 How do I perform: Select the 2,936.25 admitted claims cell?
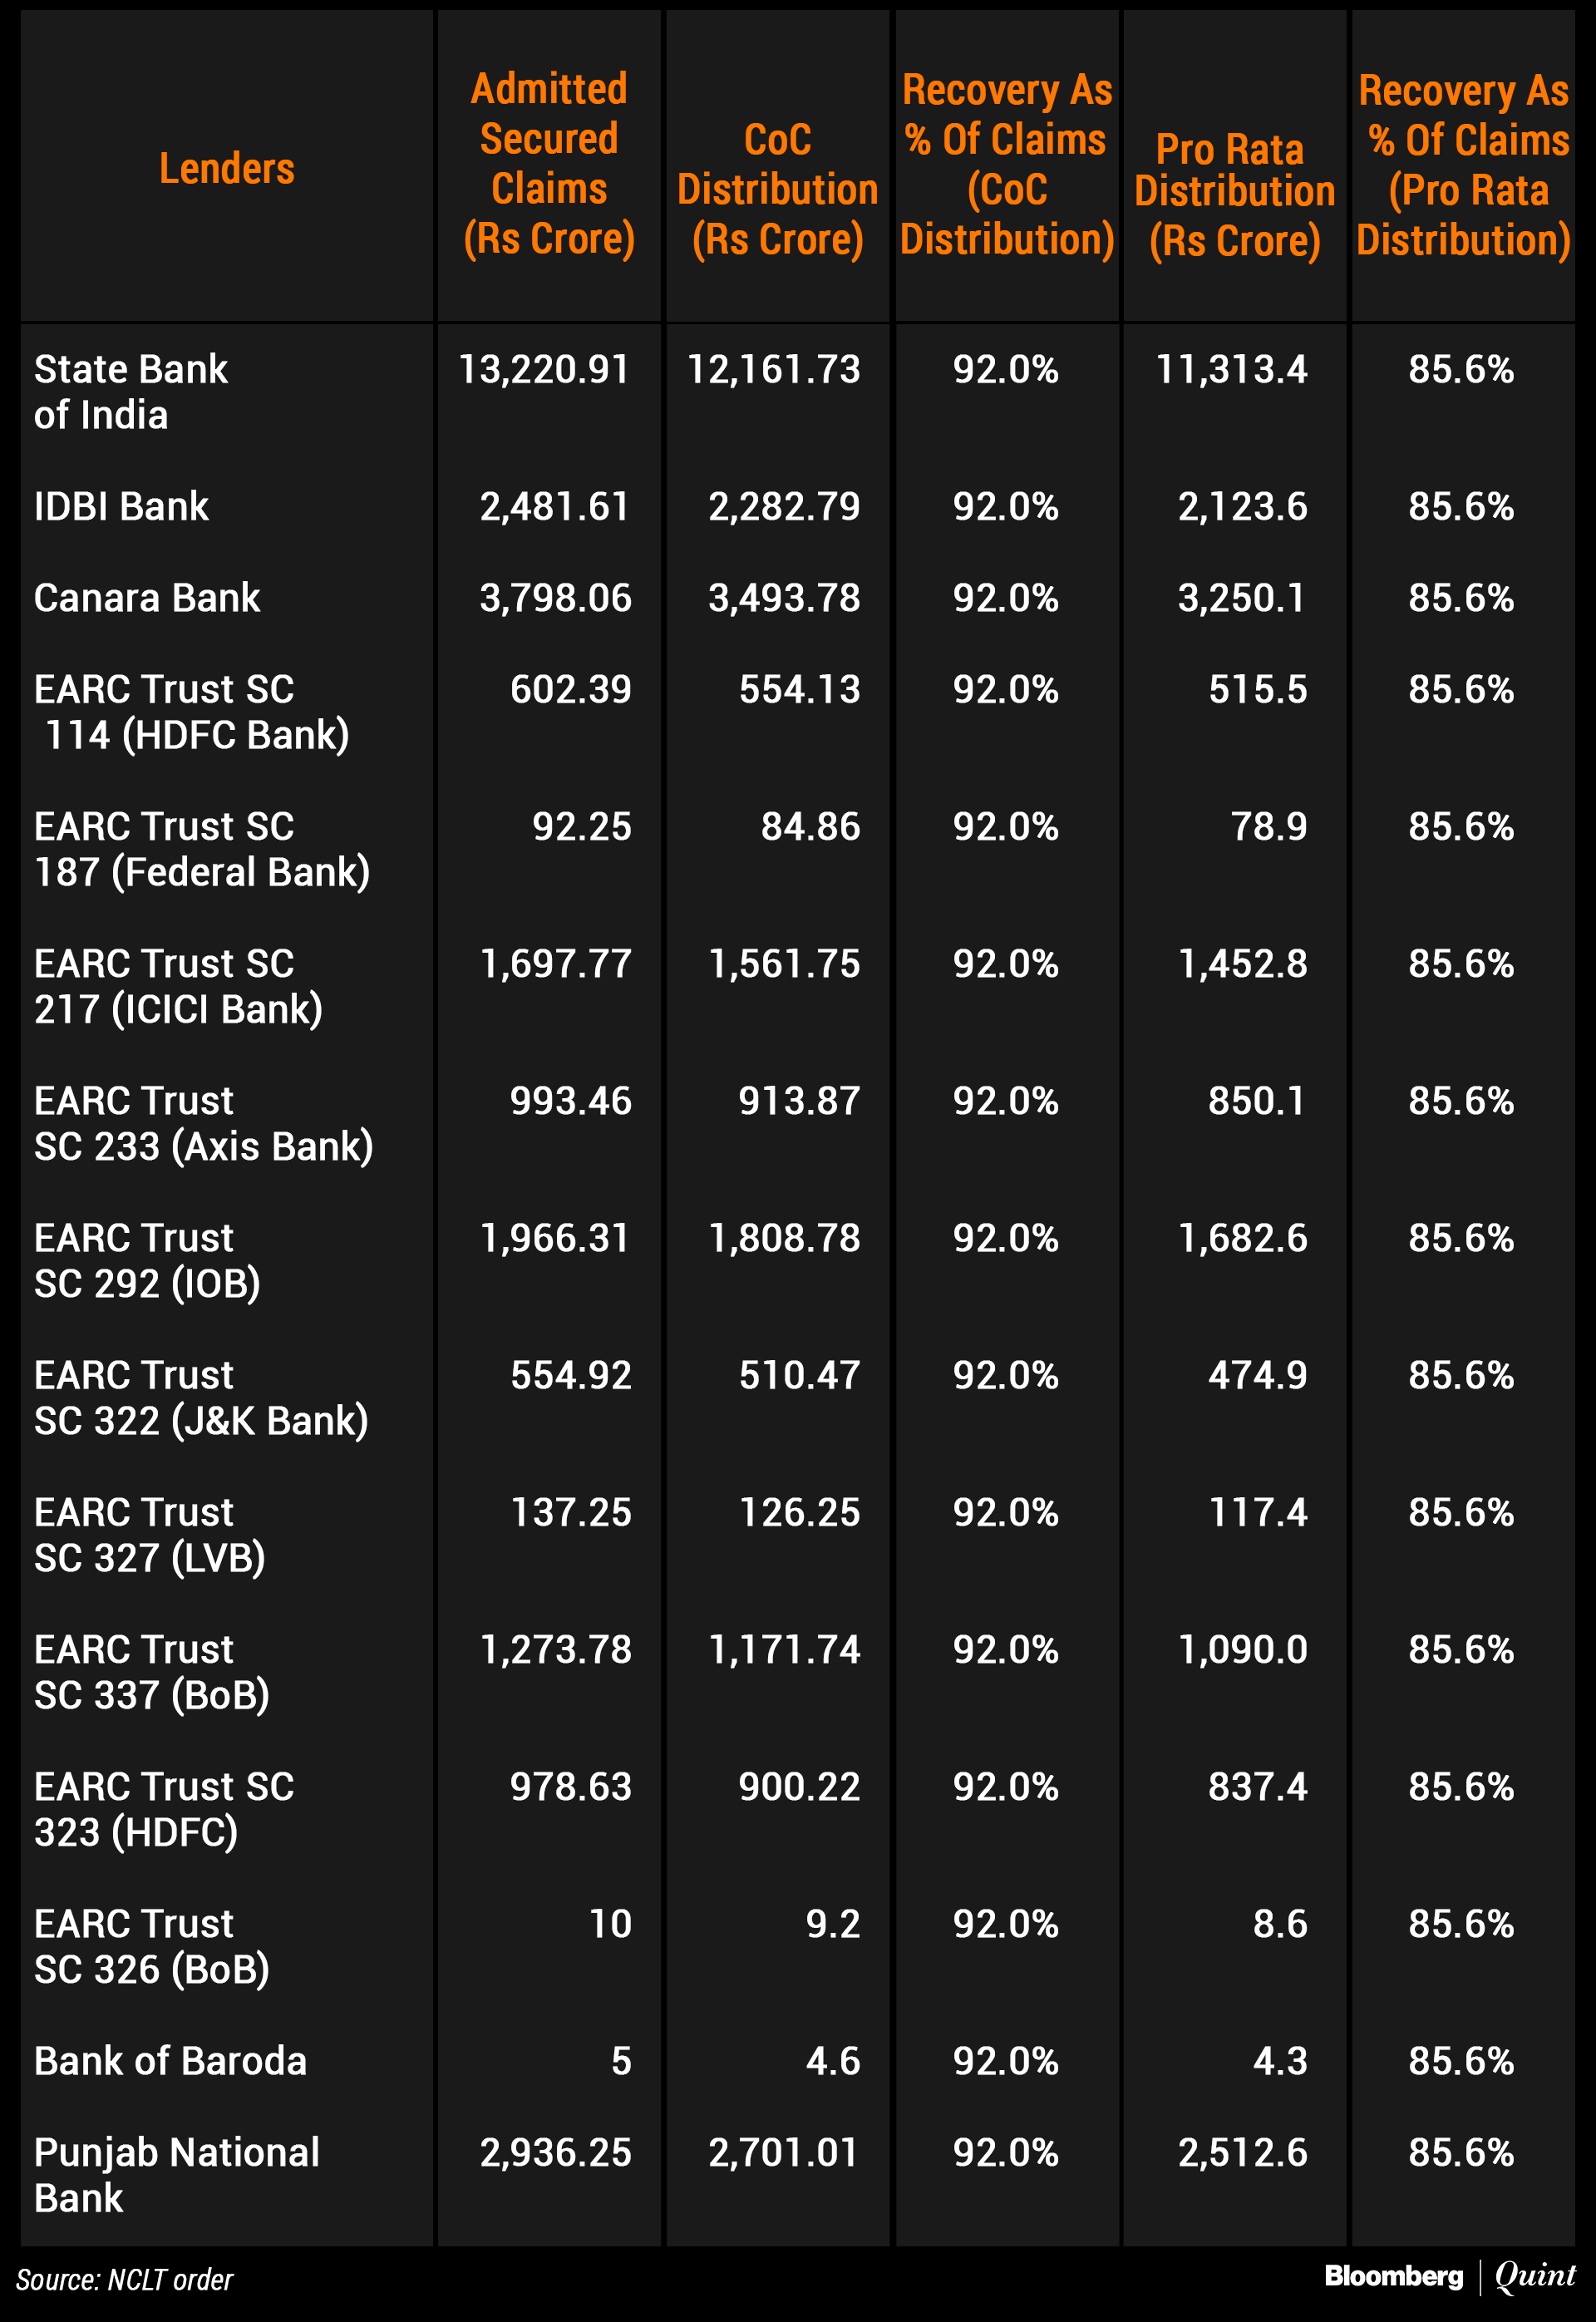(555, 2152)
